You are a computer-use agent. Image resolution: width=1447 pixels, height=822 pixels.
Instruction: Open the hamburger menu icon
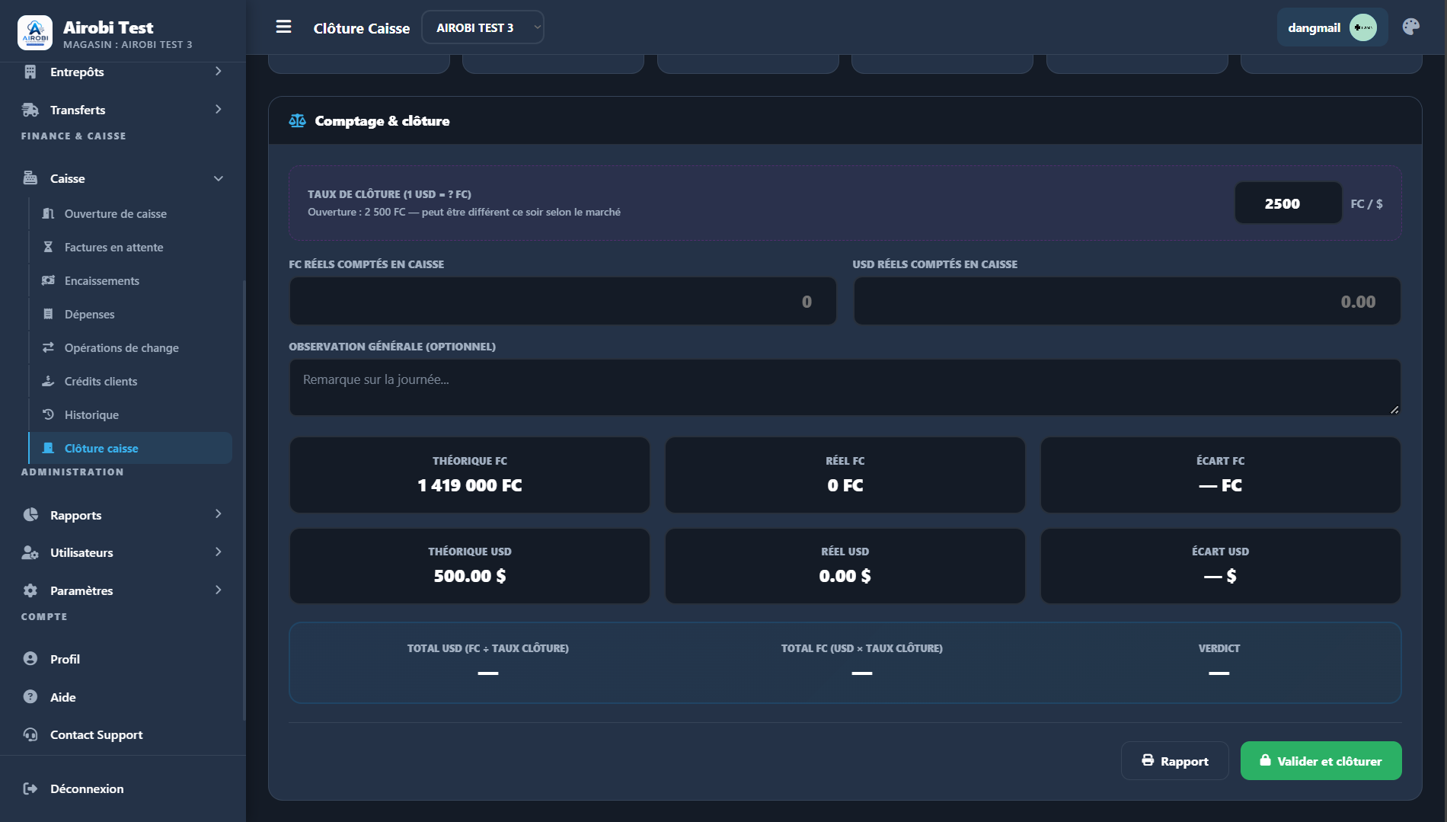pyautogui.click(x=283, y=27)
